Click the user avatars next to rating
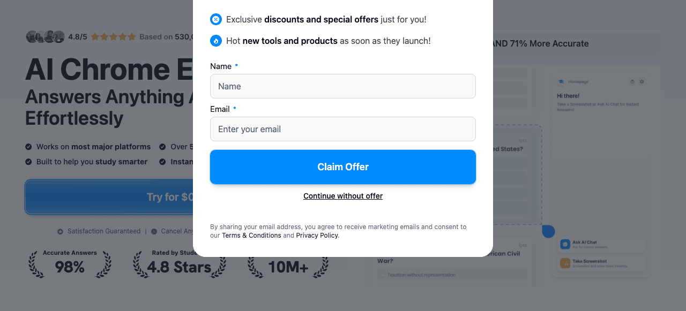This screenshot has width=686, height=311. tap(46, 37)
